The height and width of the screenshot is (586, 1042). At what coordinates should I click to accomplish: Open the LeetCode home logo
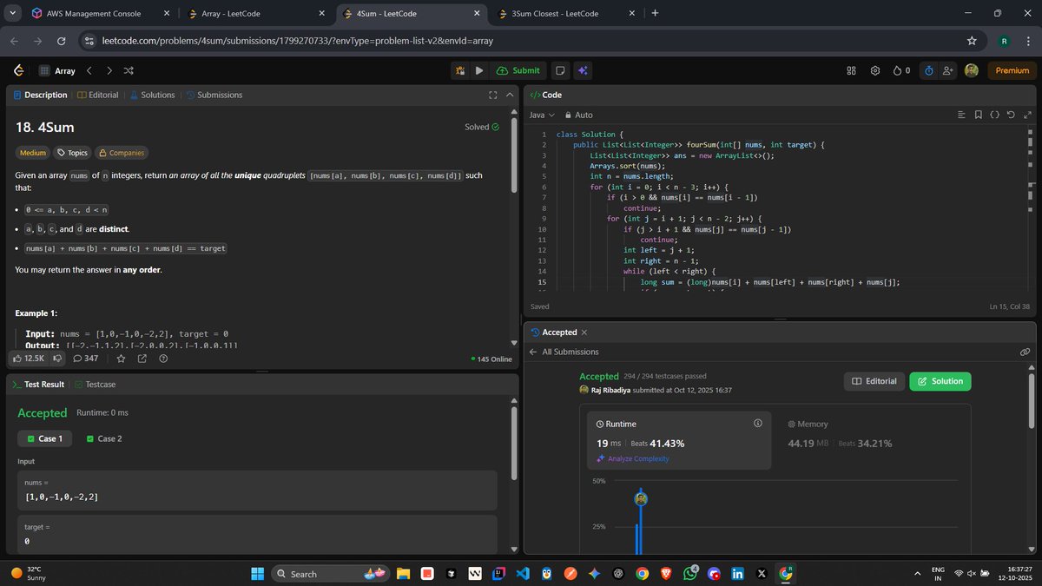[x=18, y=70]
